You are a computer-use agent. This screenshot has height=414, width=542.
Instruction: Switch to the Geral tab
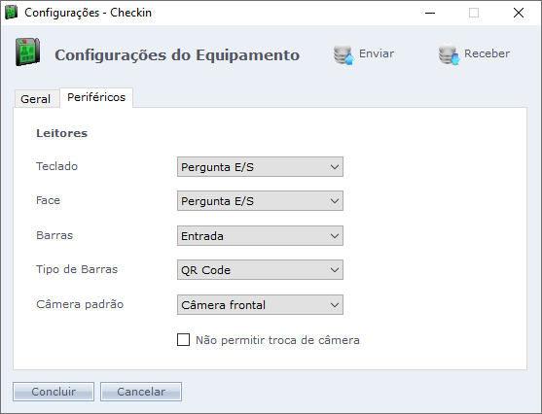[36, 99]
